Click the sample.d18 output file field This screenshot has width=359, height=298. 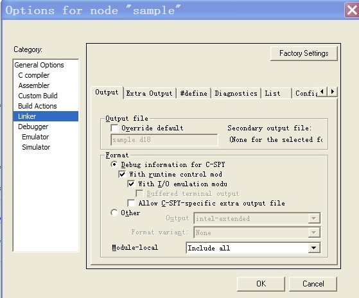click(164, 140)
